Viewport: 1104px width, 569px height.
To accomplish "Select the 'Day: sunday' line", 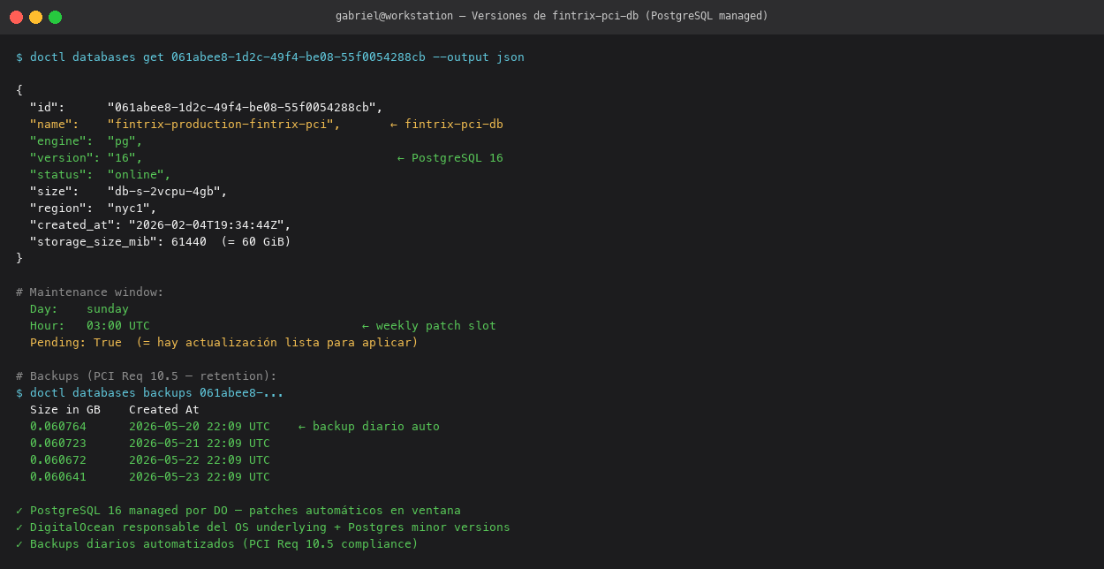I will 79,308.
